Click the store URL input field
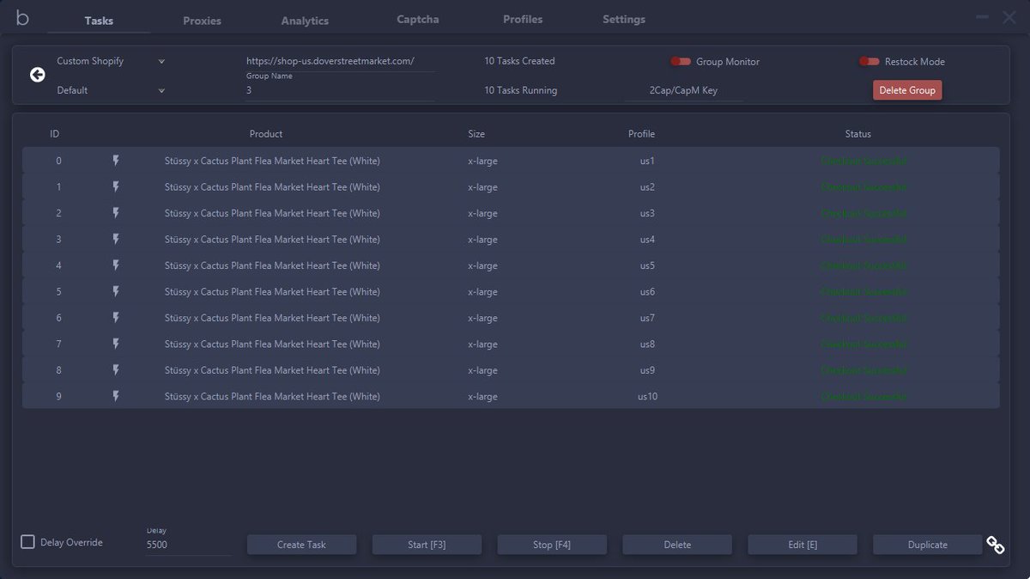 340,62
